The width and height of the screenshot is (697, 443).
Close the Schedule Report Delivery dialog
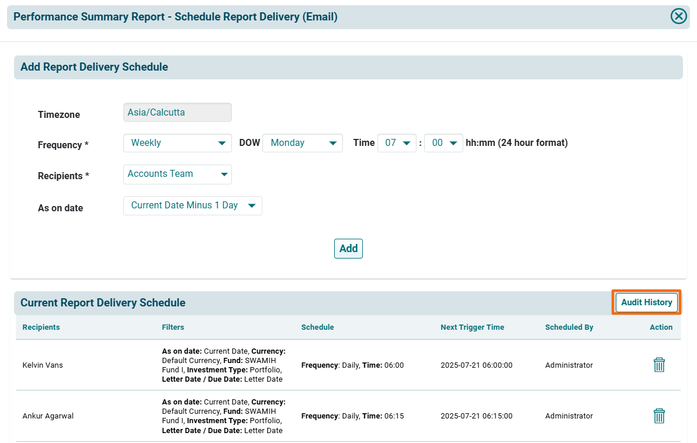(x=678, y=16)
